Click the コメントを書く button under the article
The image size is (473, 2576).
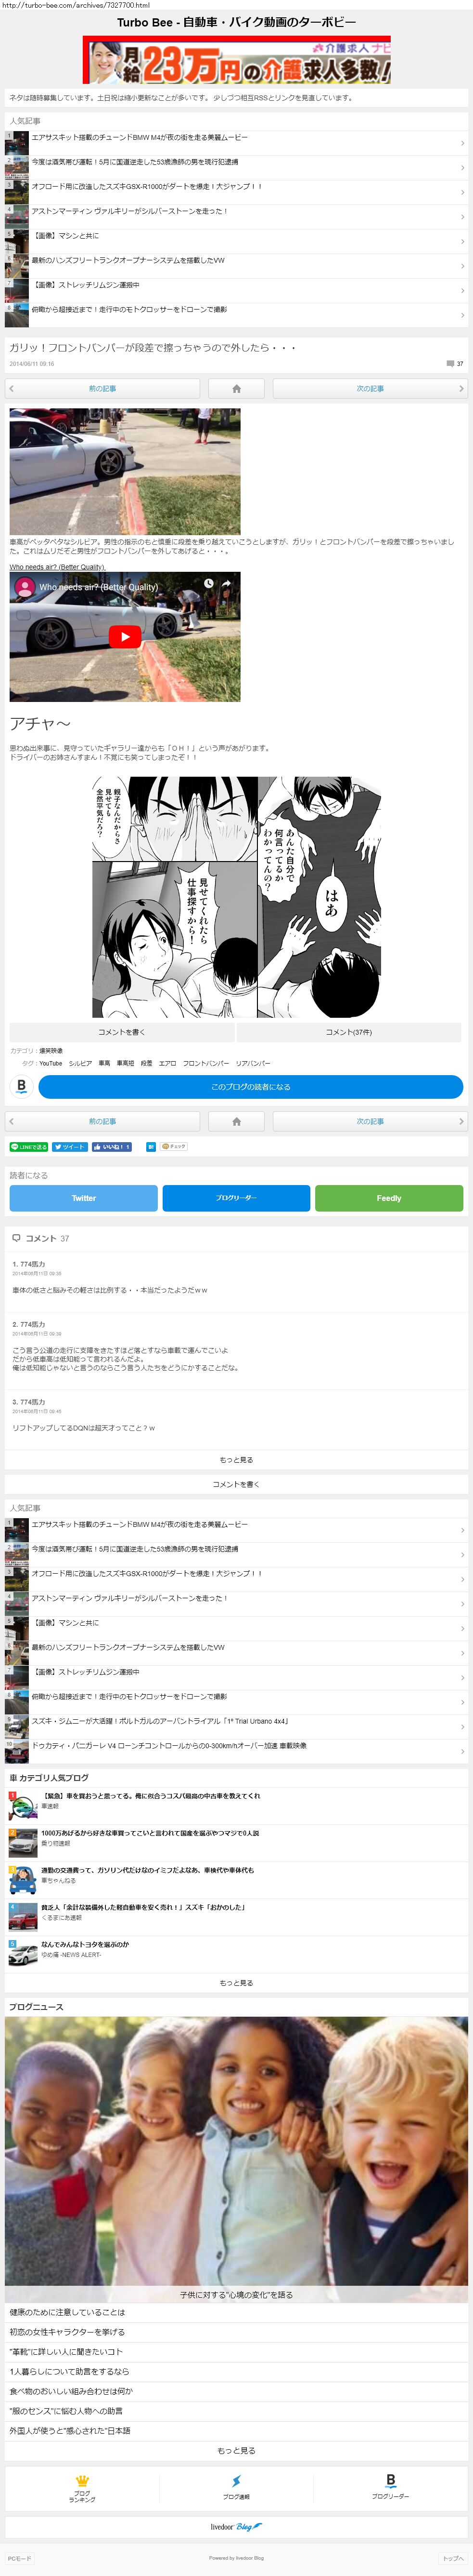(x=122, y=1032)
